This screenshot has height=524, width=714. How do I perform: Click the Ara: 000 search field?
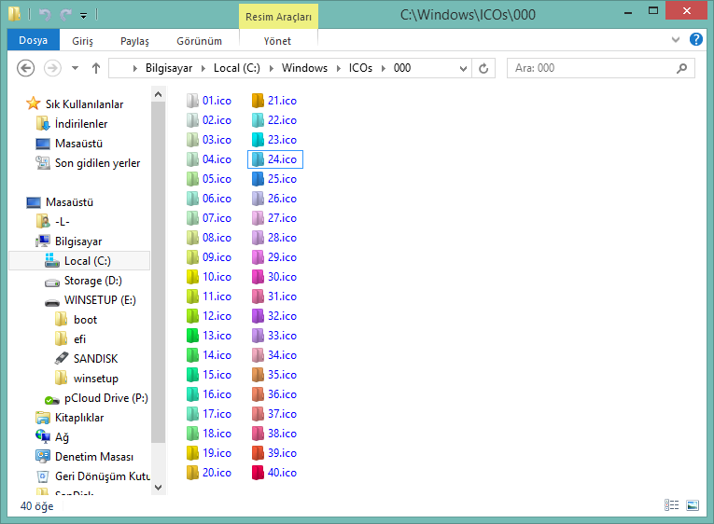point(601,68)
